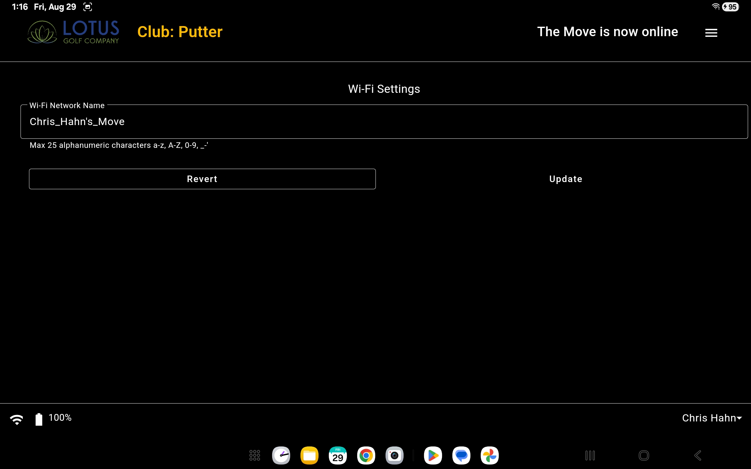The height and width of the screenshot is (469, 751).
Task: Open the yellow Files app
Action: [309, 455]
